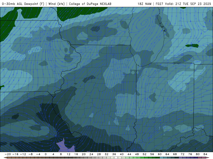The image size is (213, 159).
Task: Click the "0" color scale label
Action: (46, 154)
